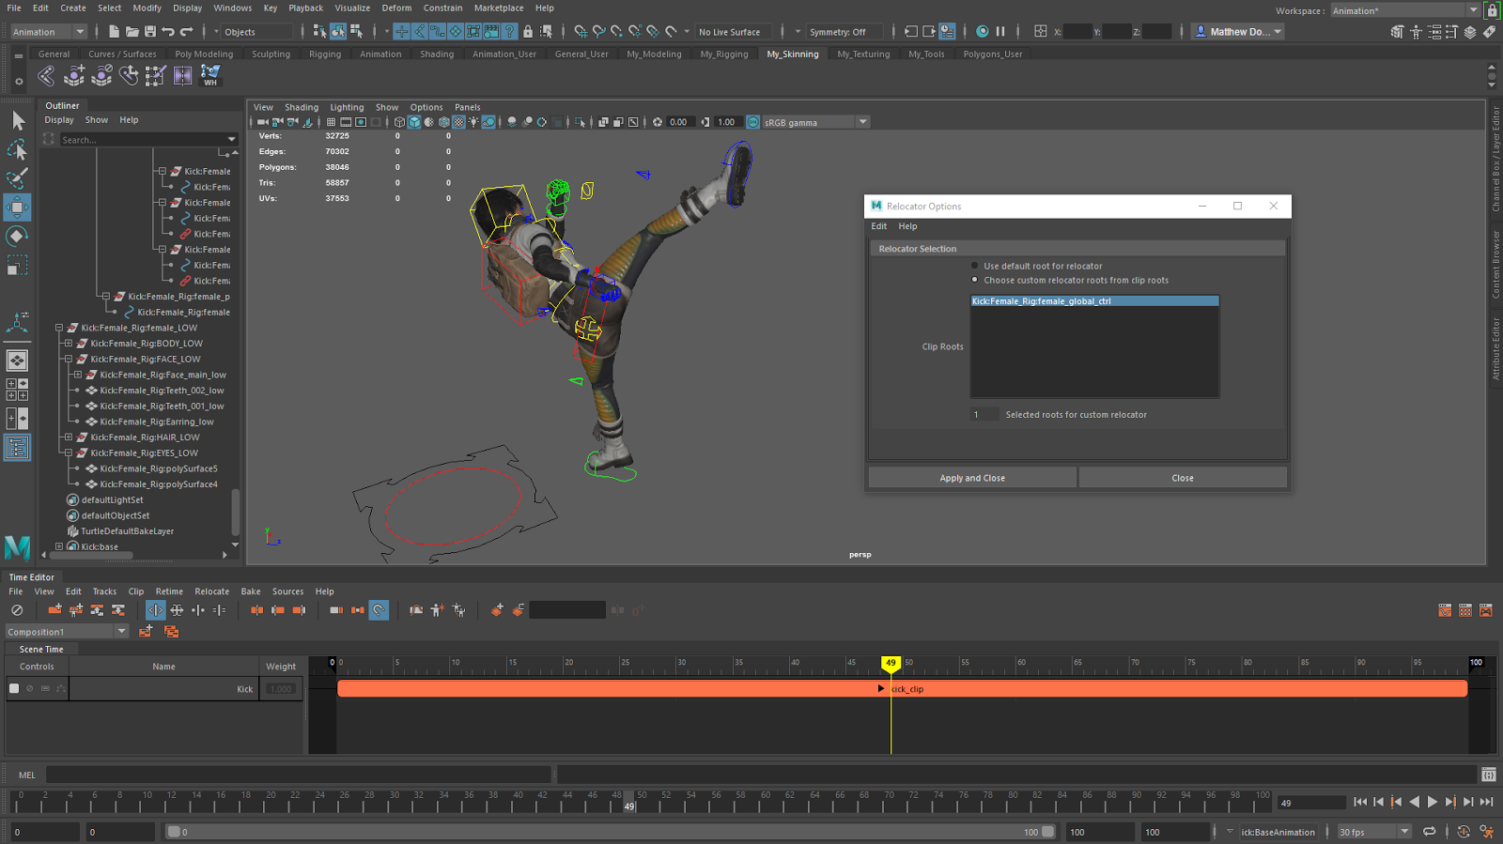This screenshot has height=844, width=1503.
Task: Open the viewport Lighting menu
Action: coord(347,107)
